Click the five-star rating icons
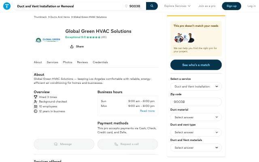Image resolution: width=259 pixels, height=162 pixels. (93, 37)
